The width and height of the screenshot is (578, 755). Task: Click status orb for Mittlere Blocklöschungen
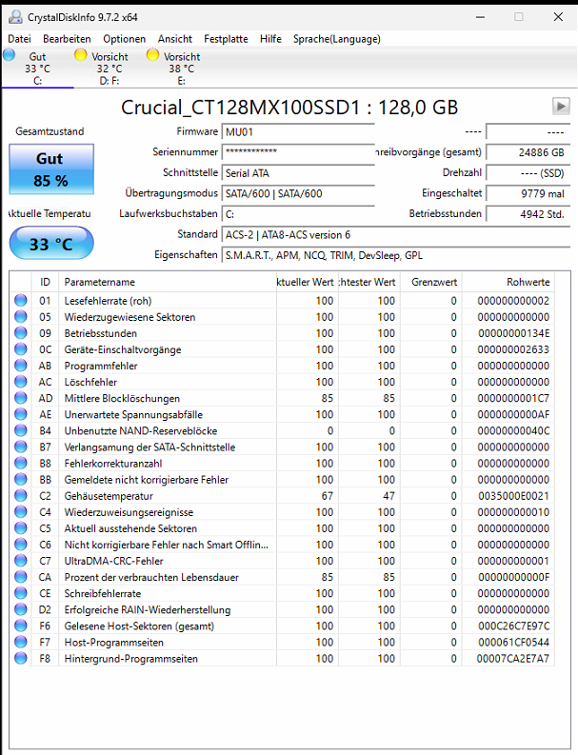click(x=21, y=398)
